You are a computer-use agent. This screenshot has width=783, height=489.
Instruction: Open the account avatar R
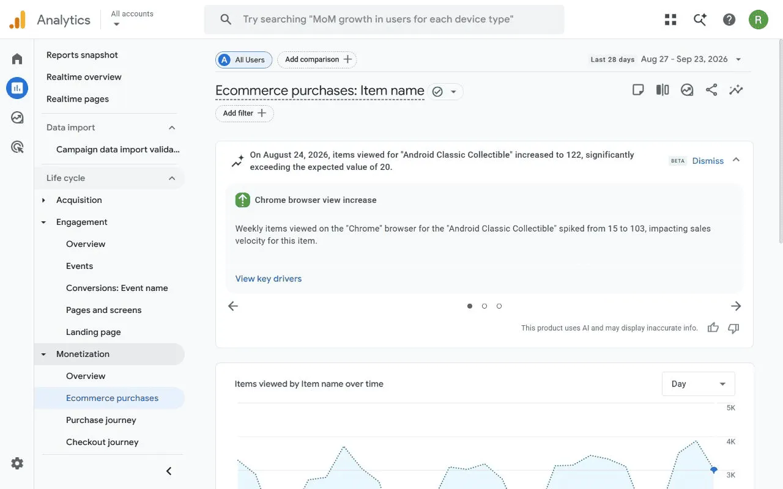click(x=759, y=20)
